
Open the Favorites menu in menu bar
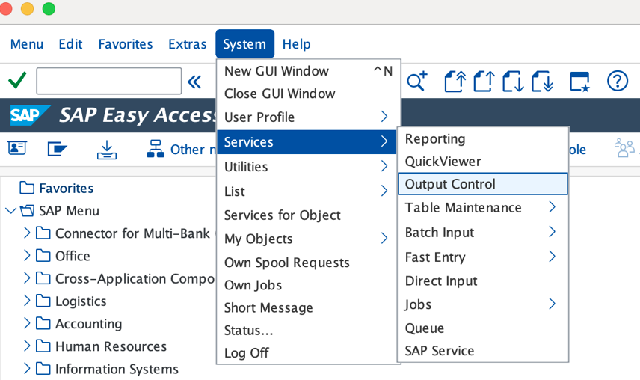point(126,43)
